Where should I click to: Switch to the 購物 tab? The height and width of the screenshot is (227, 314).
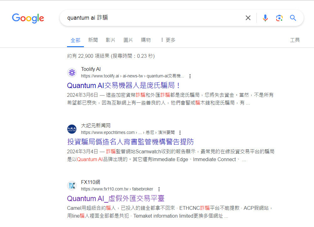pyautogui.click(x=146, y=40)
